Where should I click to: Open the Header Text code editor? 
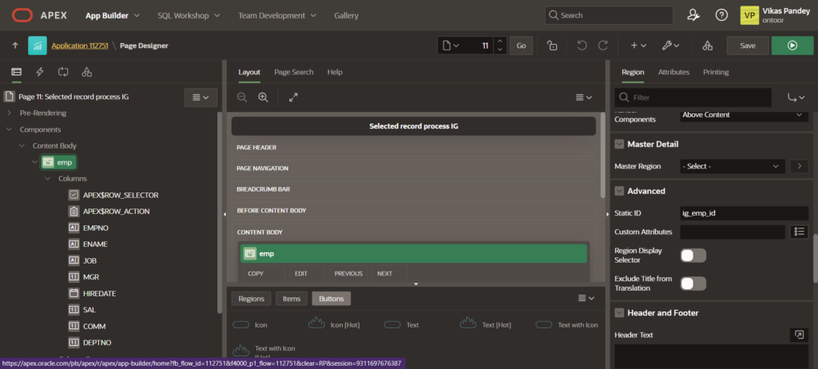pyautogui.click(x=798, y=335)
